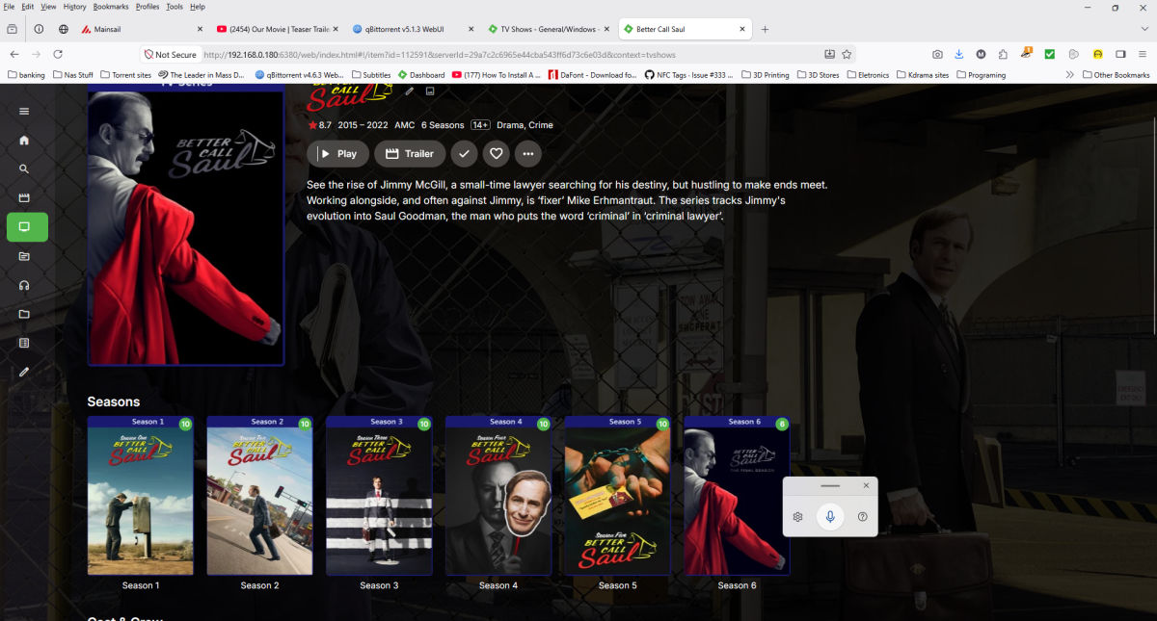This screenshot has width=1157, height=621.
Task: Switch to qBittorrent v5.1.3 WebUI tab
Action: click(x=412, y=29)
